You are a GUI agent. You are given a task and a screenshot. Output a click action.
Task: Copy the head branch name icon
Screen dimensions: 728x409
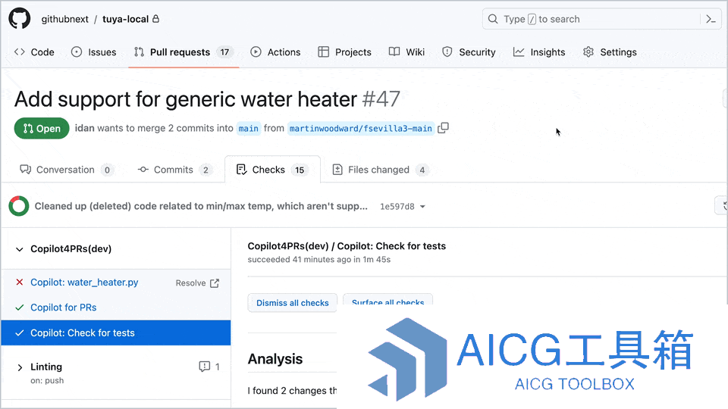[x=444, y=127]
